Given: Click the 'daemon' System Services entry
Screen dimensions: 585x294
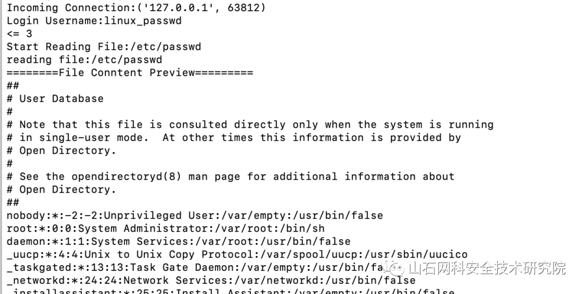Looking at the screenshot, I should click(x=179, y=241).
